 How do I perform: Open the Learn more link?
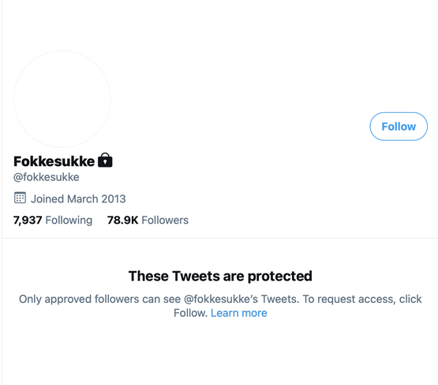[x=239, y=313]
